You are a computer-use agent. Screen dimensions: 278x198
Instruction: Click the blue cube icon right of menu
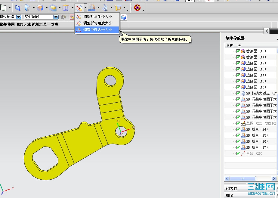point(124,17)
